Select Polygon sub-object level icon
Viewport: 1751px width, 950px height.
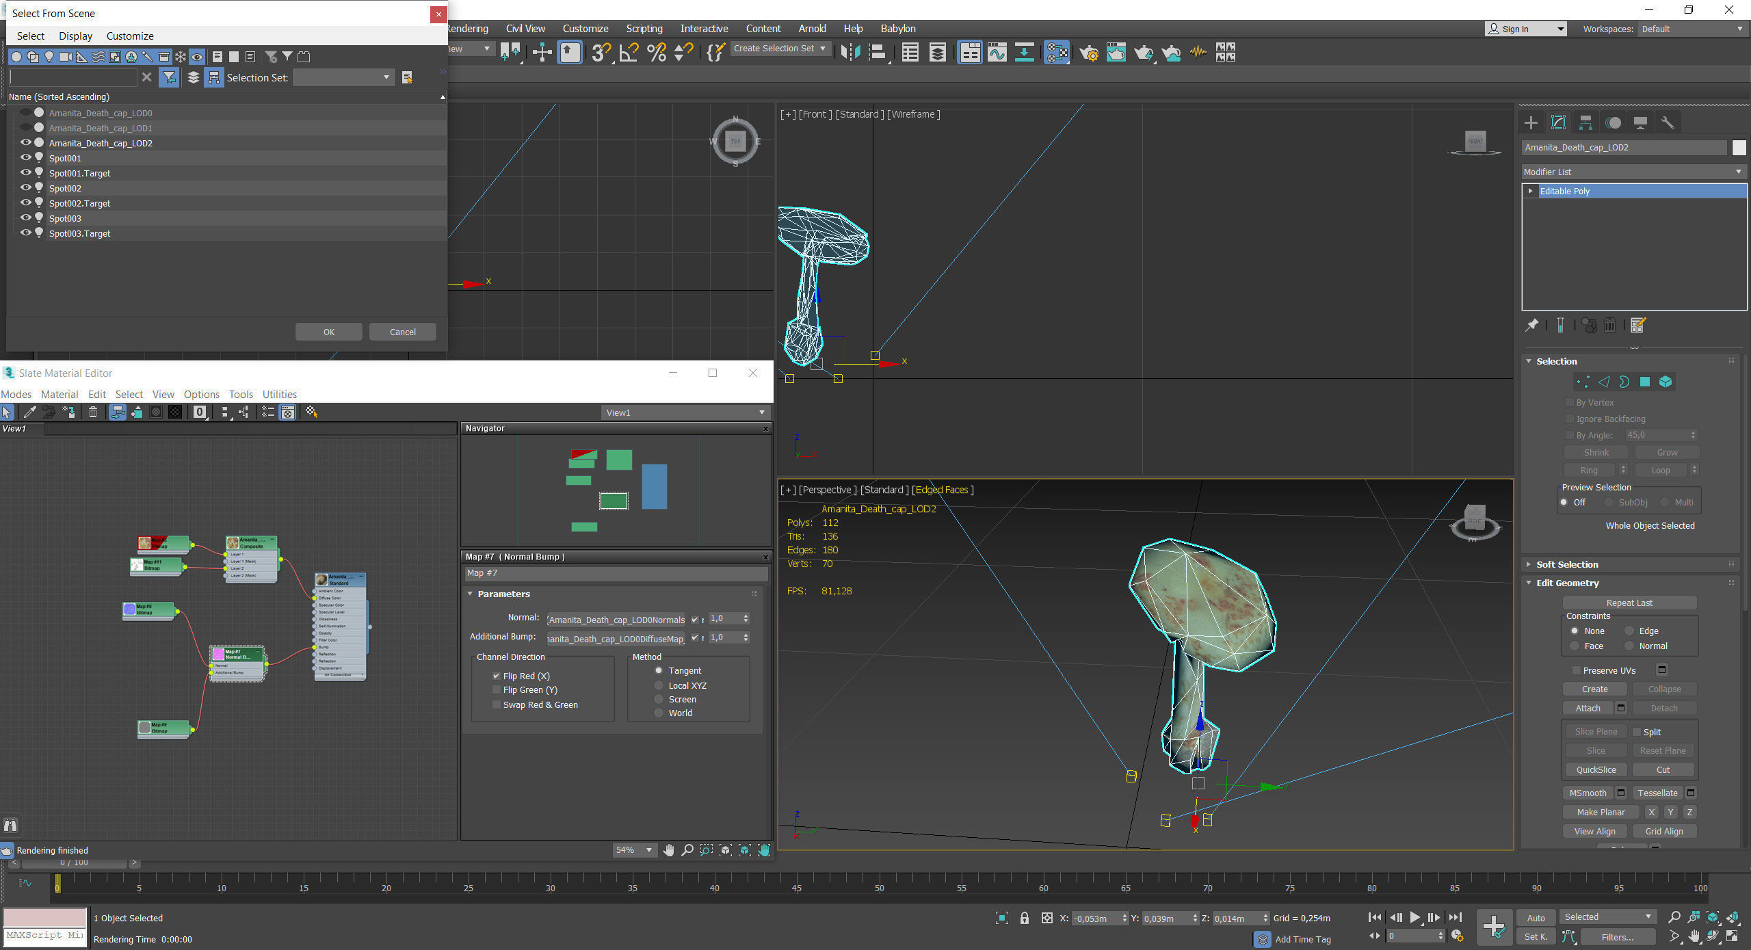coord(1645,382)
